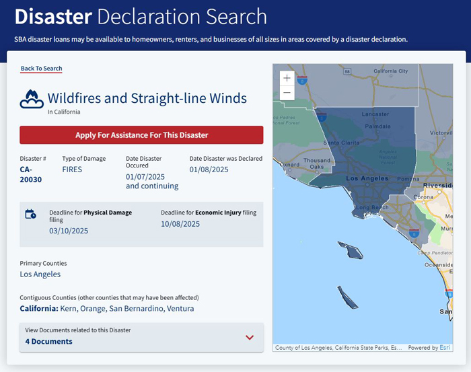Image resolution: width=471 pixels, height=372 pixels.
Task: Click Apply For Assistance For This Disaster
Action: (x=141, y=135)
